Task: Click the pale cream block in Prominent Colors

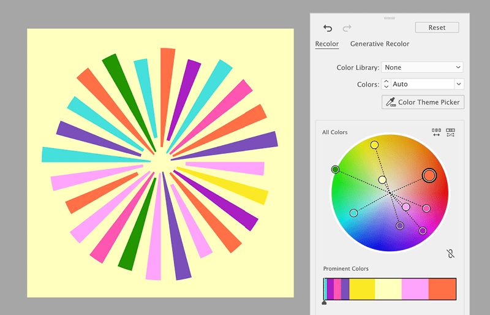Action: [388, 289]
